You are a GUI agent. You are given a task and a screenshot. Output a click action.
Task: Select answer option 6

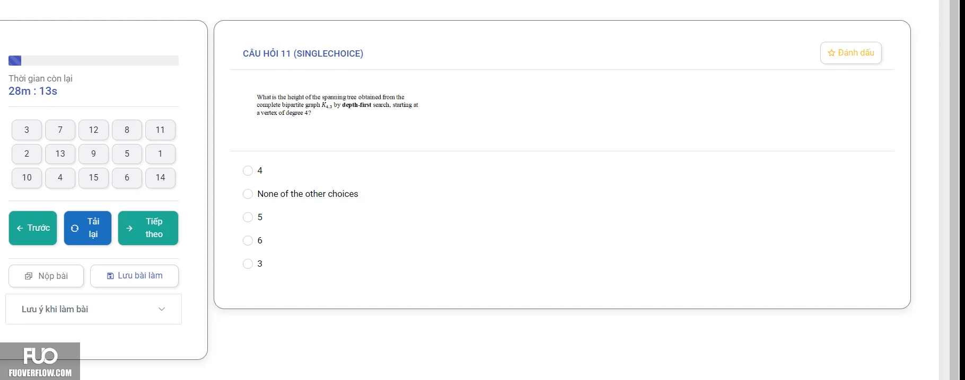point(248,240)
